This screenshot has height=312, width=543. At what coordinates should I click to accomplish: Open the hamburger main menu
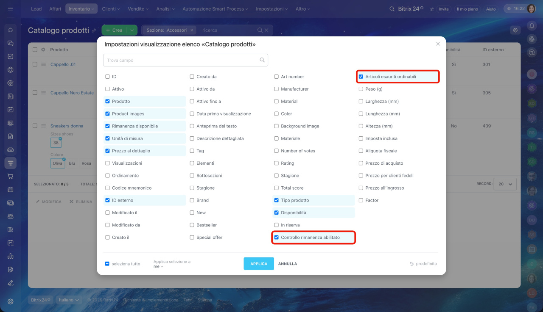pyautogui.click(x=11, y=8)
